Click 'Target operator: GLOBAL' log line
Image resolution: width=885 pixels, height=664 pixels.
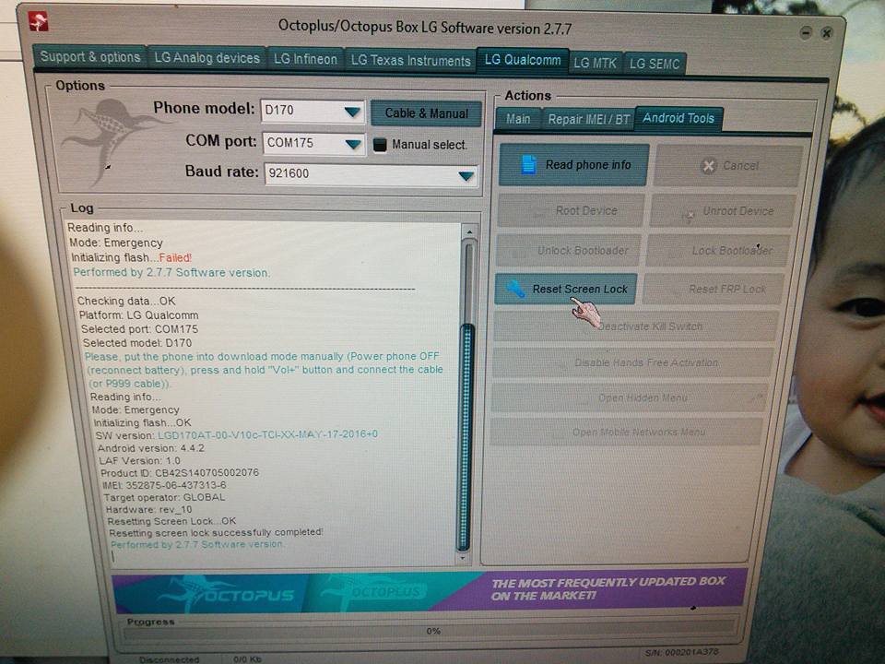[x=164, y=497]
